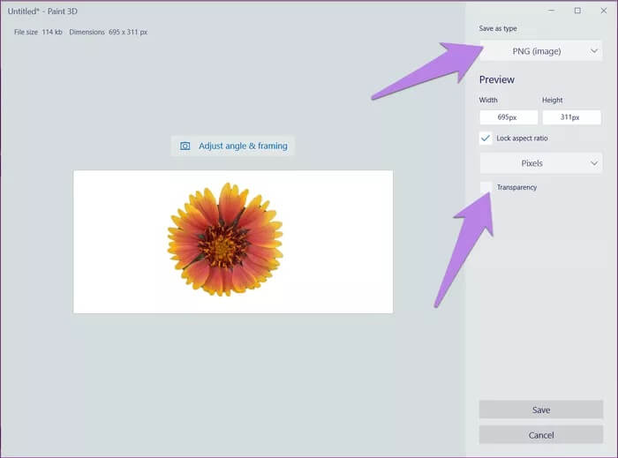Minimize the Paint 3D window
This screenshot has width=618, height=458.
pos(552,11)
